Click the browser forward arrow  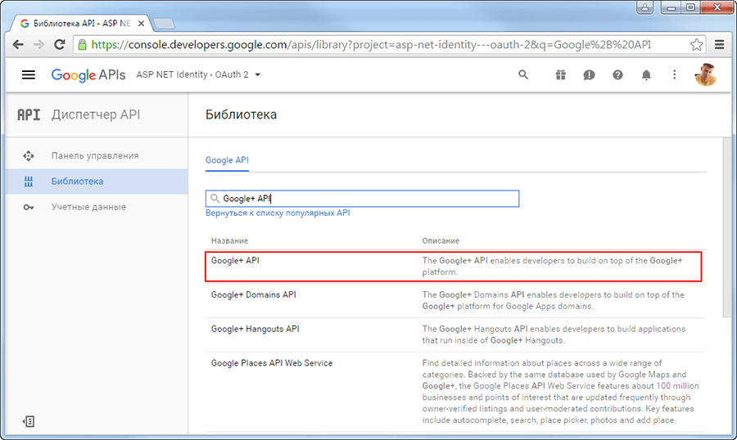click(x=38, y=45)
